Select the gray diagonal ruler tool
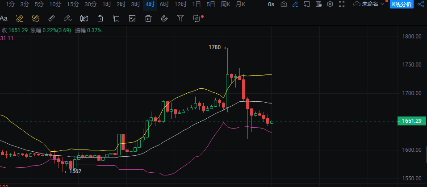Screen dimensions: 427x187 point(51,18)
